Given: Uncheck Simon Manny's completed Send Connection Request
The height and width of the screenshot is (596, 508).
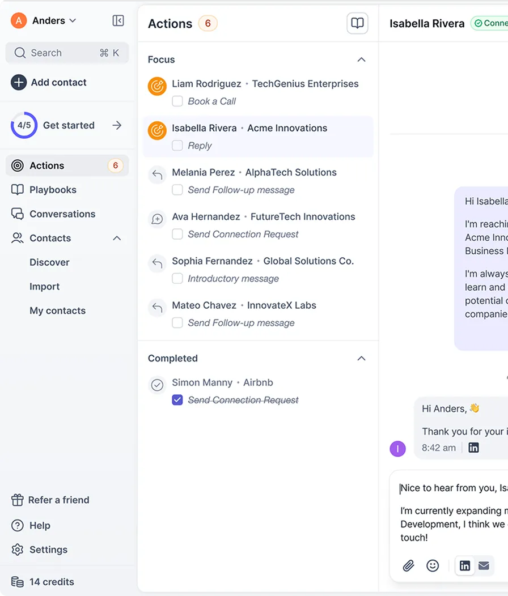Looking at the screenshot, I should pos(177,400).
